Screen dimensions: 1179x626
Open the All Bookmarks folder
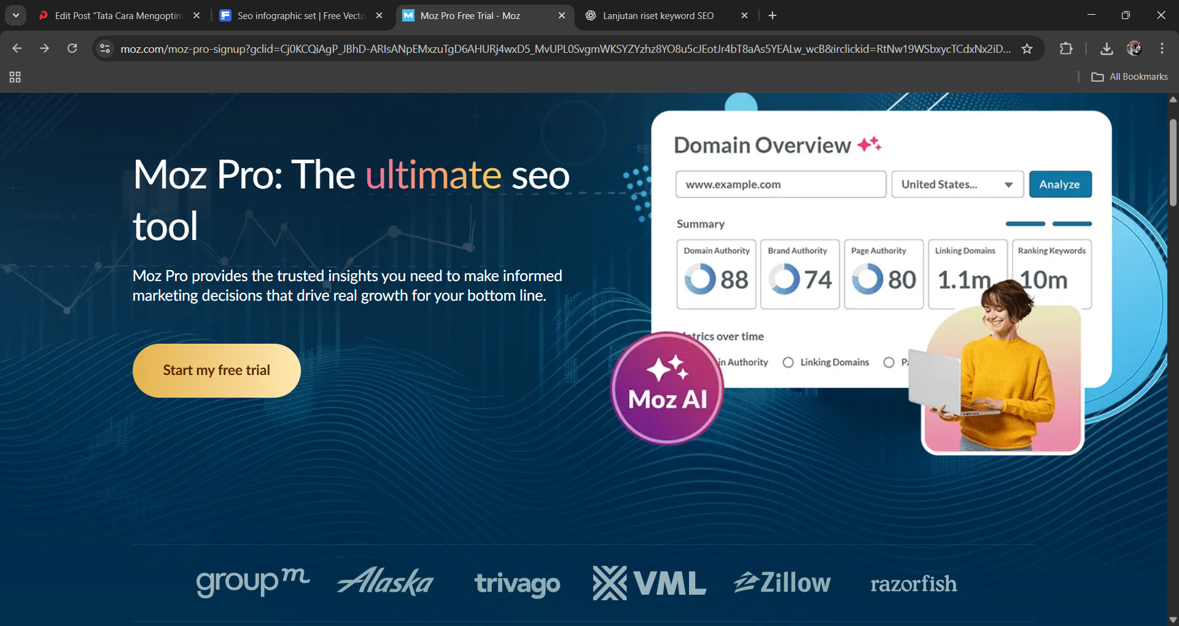1129,77
